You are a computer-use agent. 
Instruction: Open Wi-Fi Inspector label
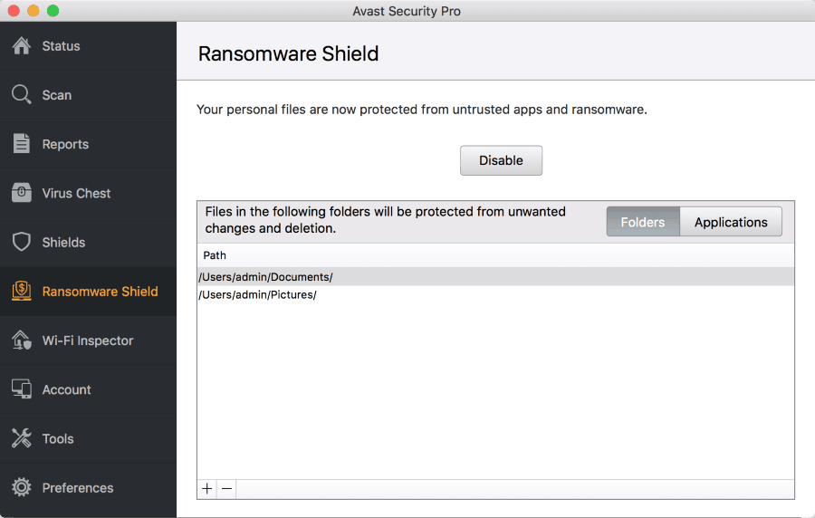pyautogui.click(x=87, y=341)
